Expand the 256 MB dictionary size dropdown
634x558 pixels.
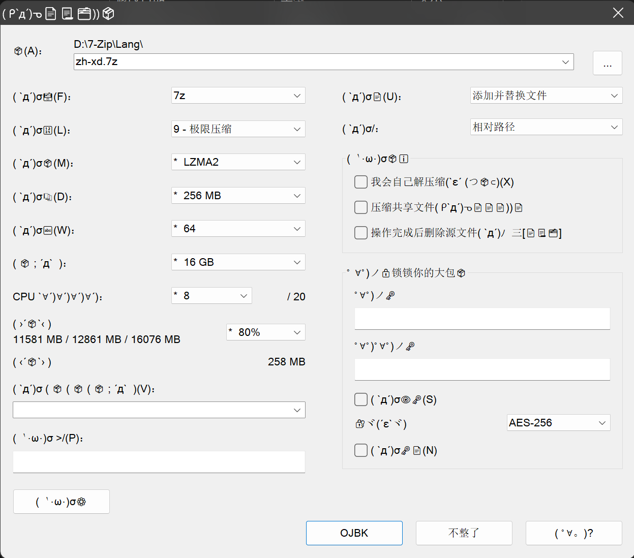[238, 196]
